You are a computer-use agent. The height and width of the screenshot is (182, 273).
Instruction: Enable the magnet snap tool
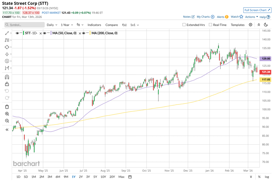(7, 77)
